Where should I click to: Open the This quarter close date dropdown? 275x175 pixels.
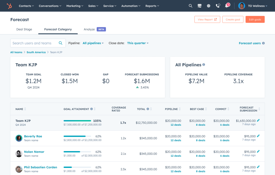[x=138, y=43]
